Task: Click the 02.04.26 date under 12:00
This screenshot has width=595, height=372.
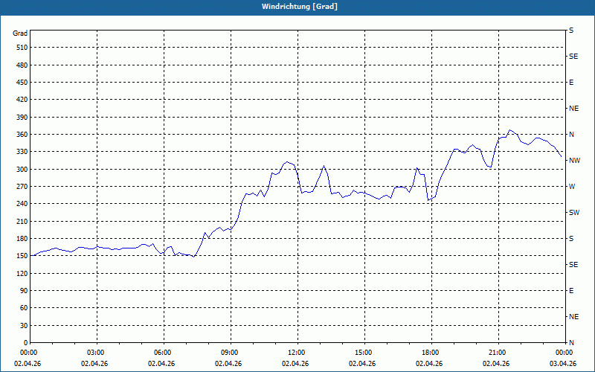Action: [x=295, y=364]
